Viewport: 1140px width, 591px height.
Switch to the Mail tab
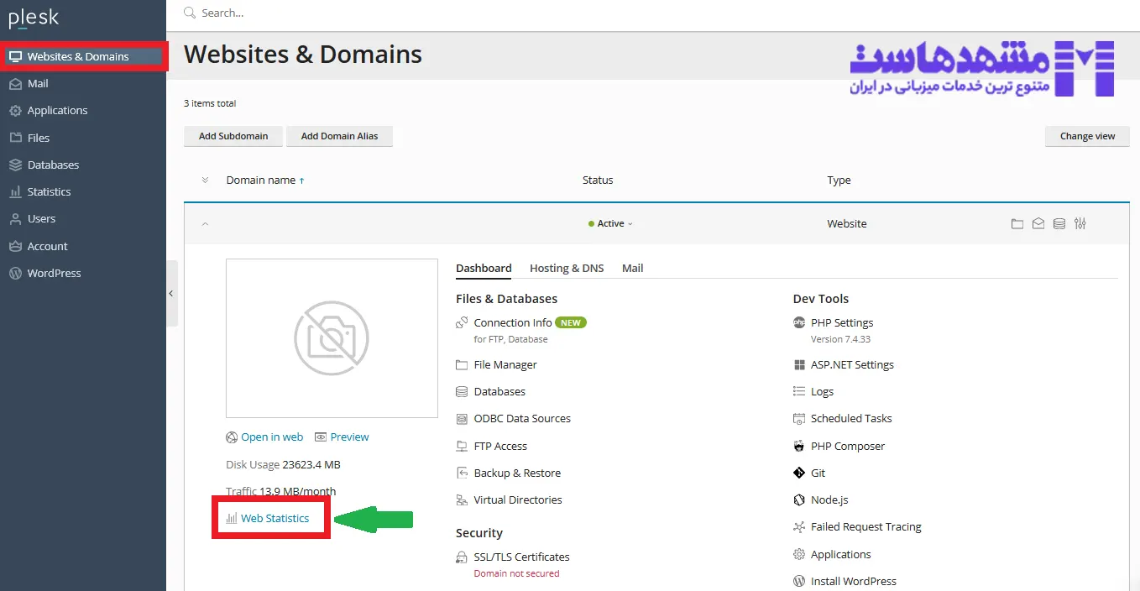point(632,268)
